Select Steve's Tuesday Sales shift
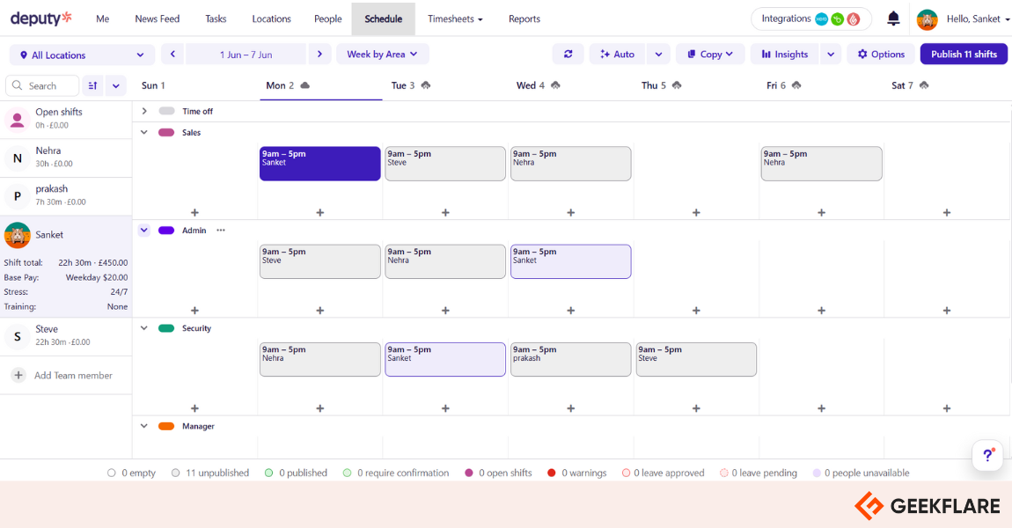This screenshot has width=1012, height=528. [444, 163]
